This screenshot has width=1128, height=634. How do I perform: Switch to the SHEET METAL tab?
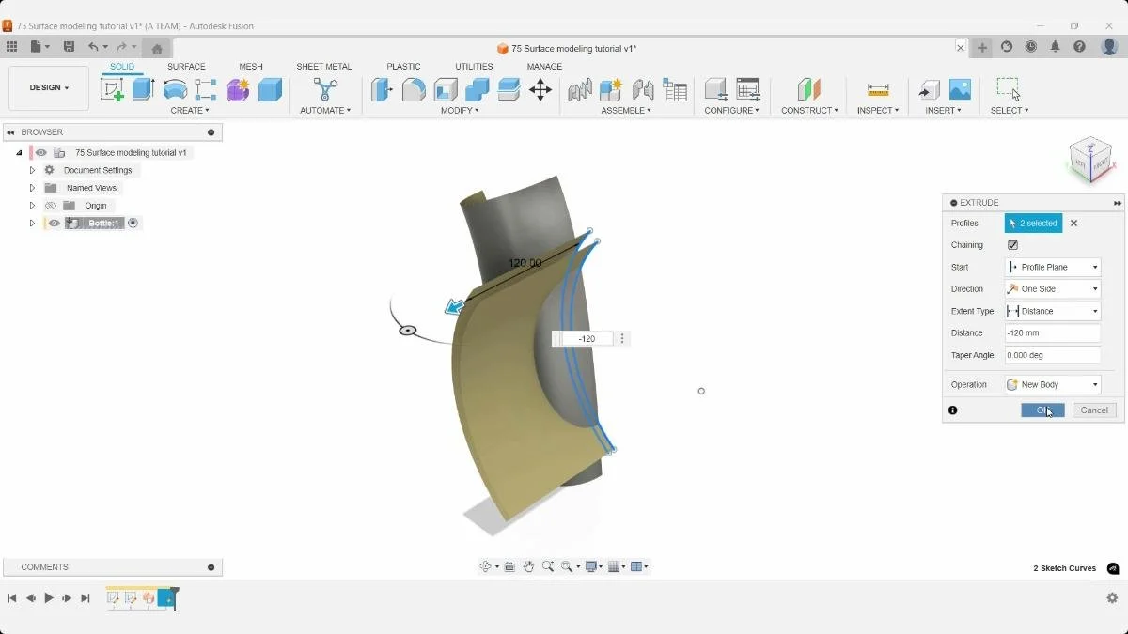324,67
